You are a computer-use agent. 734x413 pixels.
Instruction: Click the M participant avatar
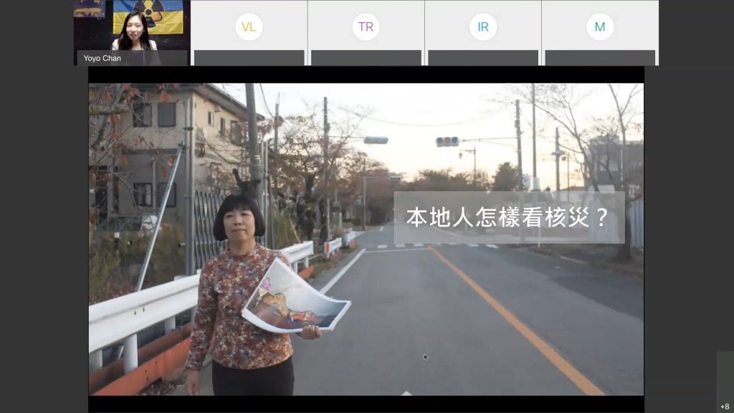click(x=600, y=27)
